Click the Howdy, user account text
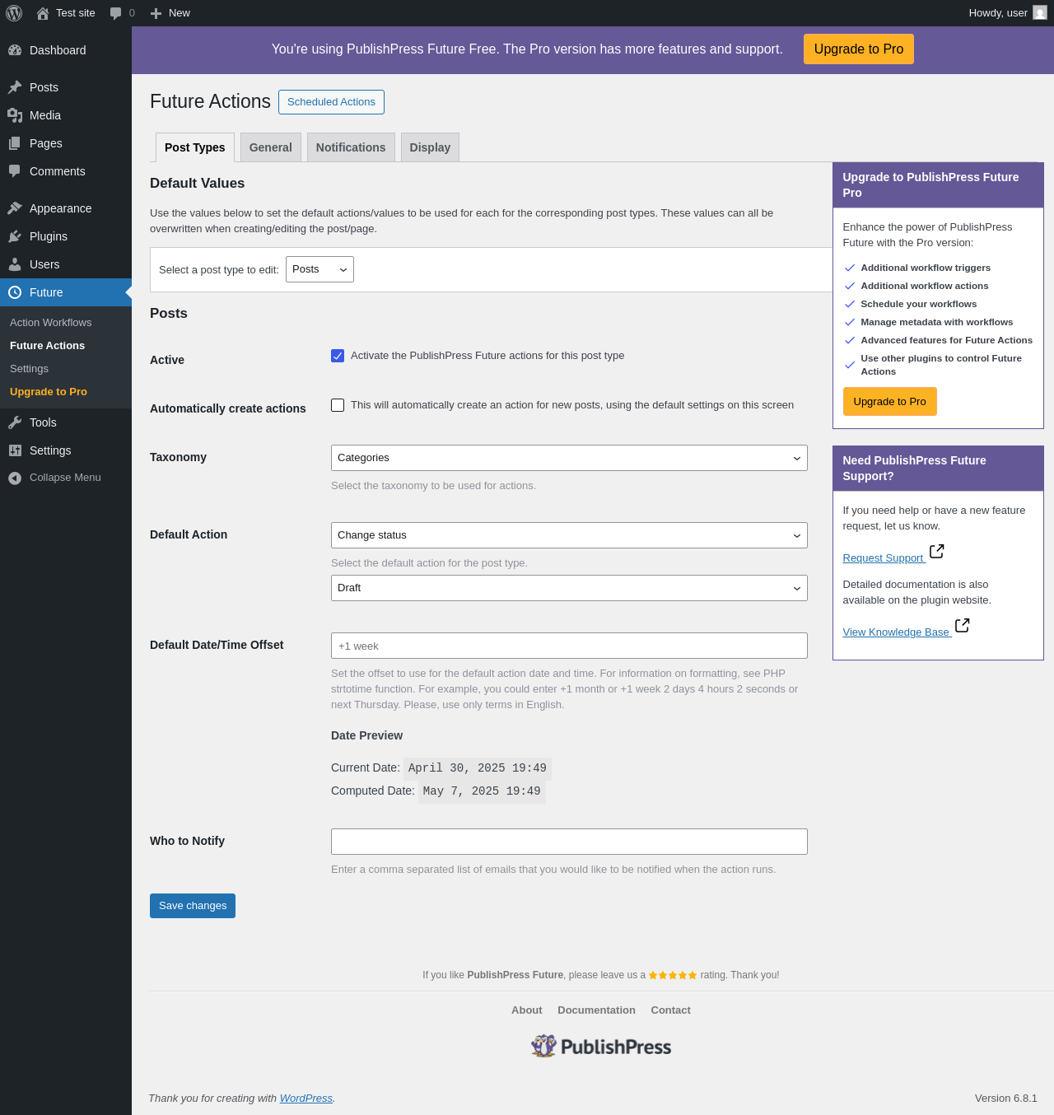 pos(998,13)
